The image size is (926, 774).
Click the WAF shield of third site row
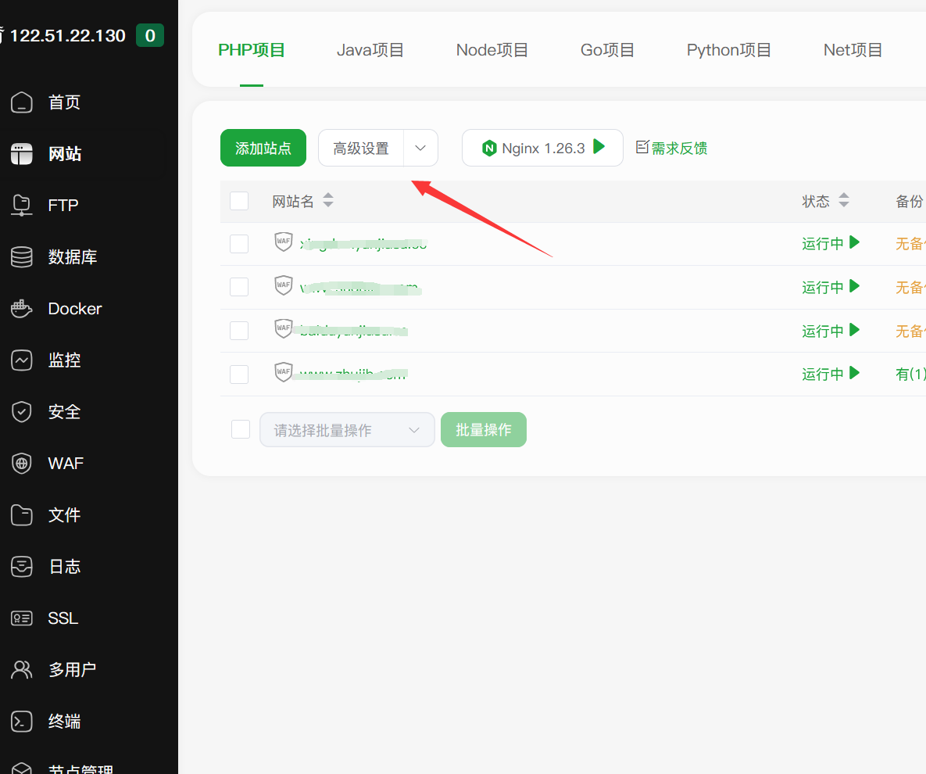pyautogui.click(x=284, y=328)
